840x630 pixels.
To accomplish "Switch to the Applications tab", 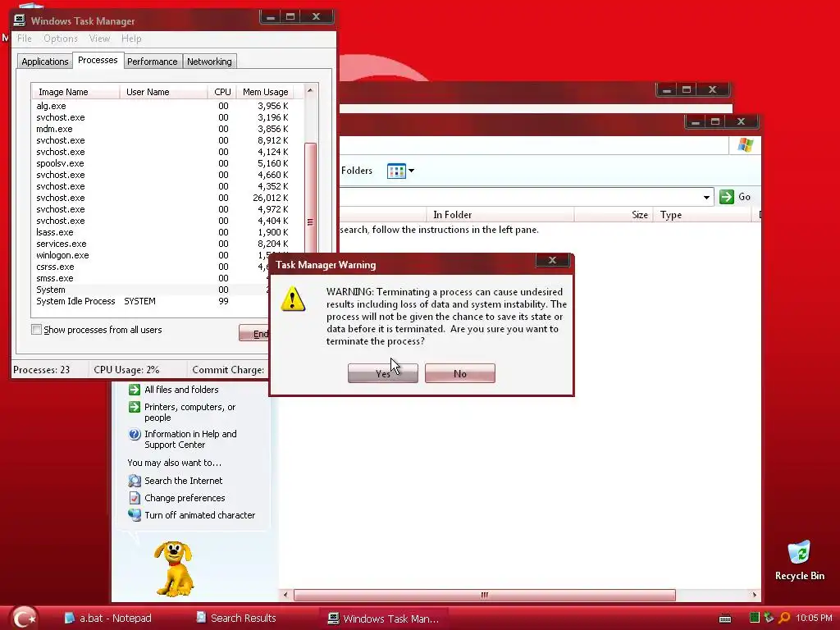I will (44, 62).
